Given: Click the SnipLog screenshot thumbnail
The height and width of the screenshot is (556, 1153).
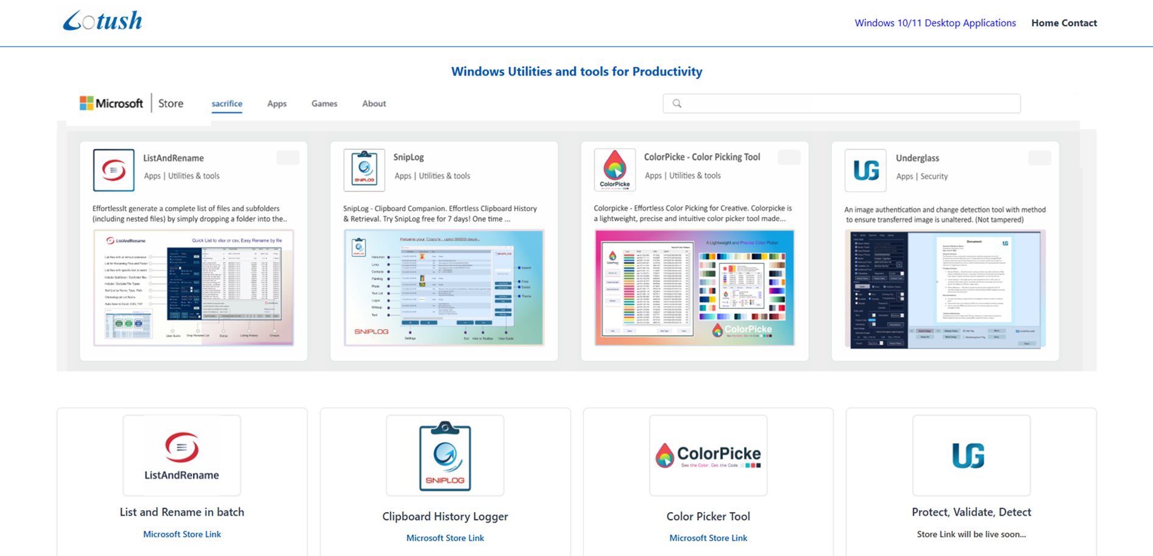Looking at the screenshot, I should pos(444,288).
